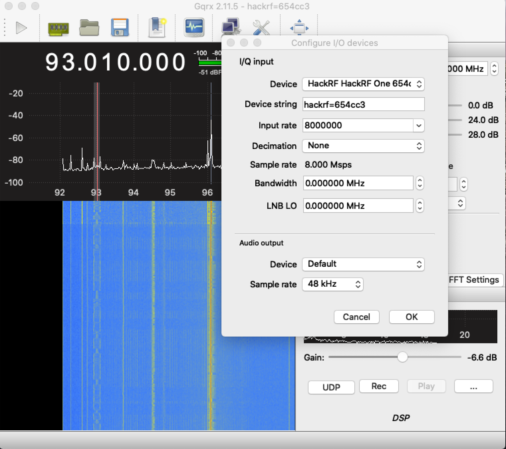This screenshot has height=449, width=506.
Task: Click the 28.0 dB gain readout
Action: point(483,134)
